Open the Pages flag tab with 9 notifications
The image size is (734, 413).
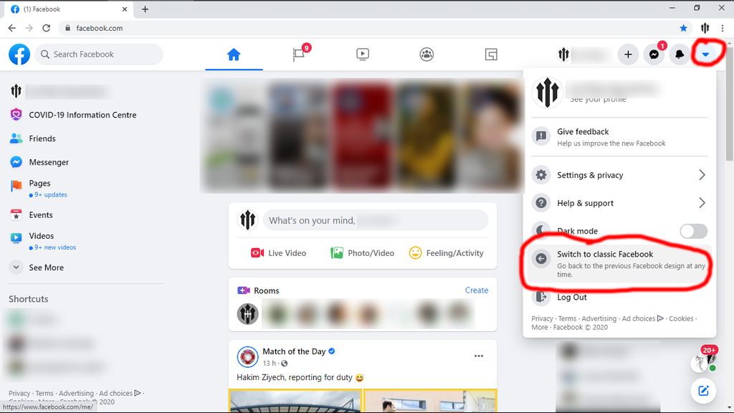pyautogui.click(x=299, y=54)
